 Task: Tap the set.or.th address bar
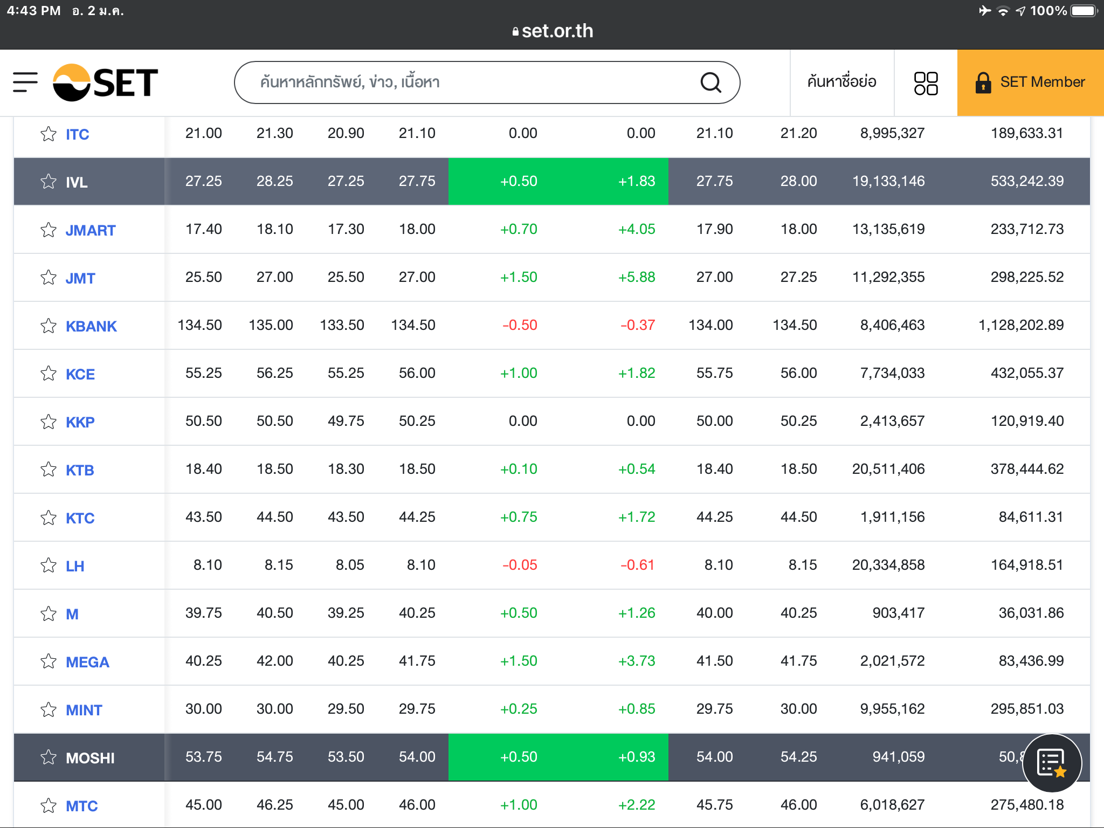[552, 31]
